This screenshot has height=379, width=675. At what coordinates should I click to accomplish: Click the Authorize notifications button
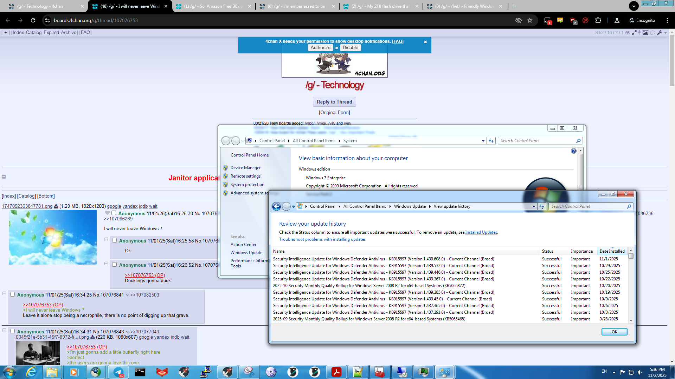[x=320, y=48]
